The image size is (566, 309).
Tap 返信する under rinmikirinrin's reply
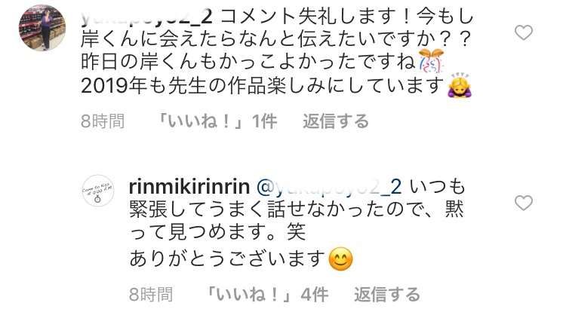pyautogui.click(x=387, y=295)
